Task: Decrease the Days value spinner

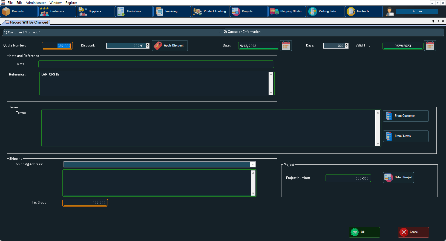Action: [347, 47]
